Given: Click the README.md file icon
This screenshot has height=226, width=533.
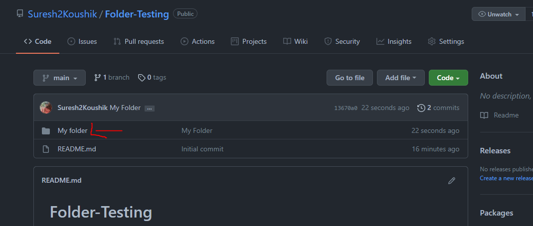Looking at the screenshot, I should [46, 149].
